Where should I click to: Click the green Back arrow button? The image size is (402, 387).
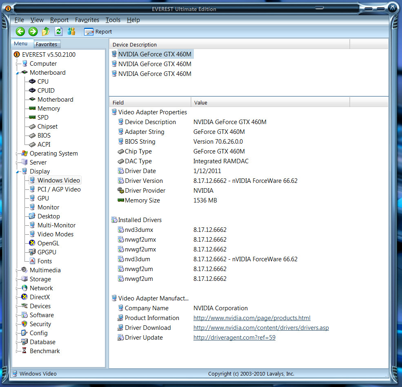coord(20,31)
